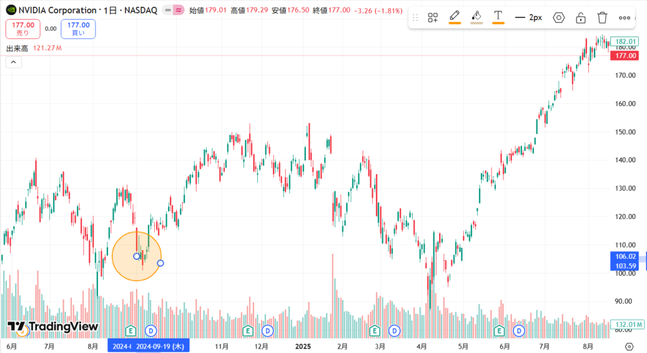Click the TradingView logo
This screenshot has height=353, width=647.
coord(53,326)
